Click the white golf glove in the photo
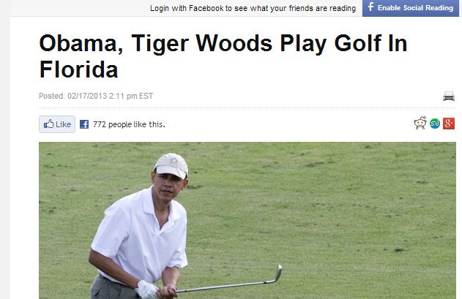The width and height of the screenshot is (462, 299). point(146,289)
